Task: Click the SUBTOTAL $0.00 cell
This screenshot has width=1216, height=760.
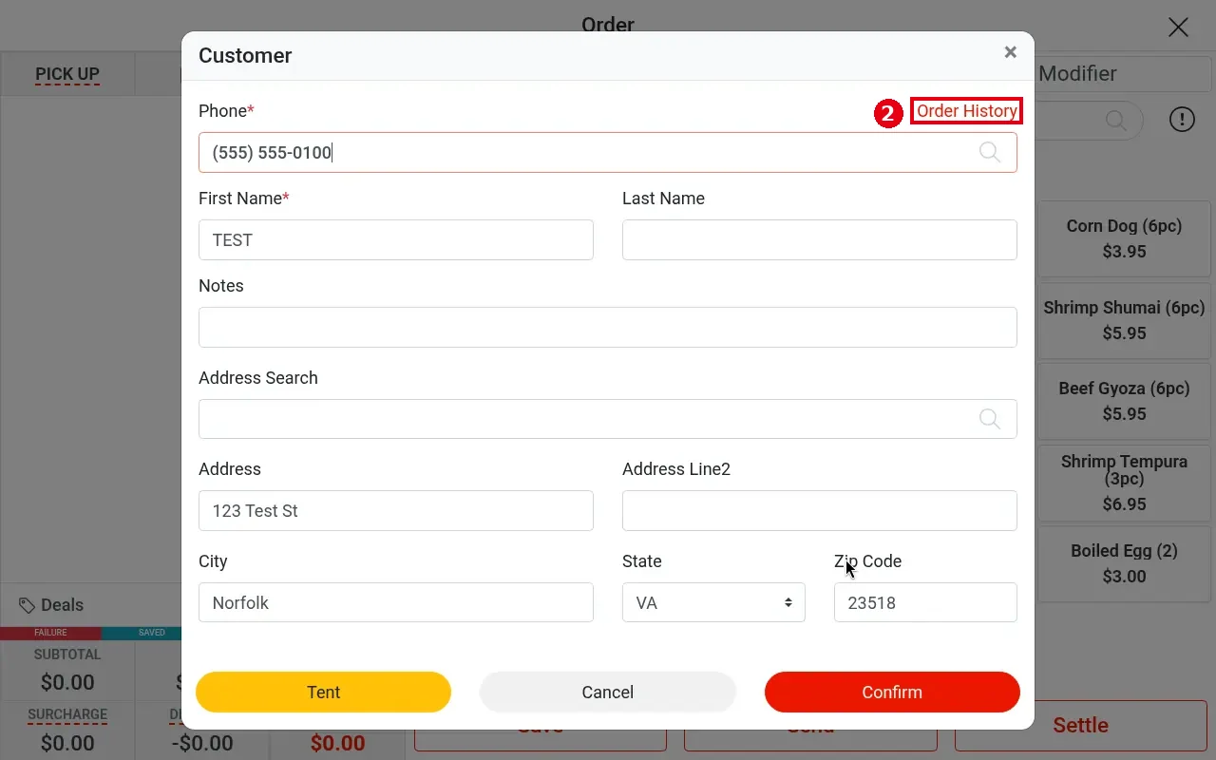Action: (x=67, y=670)
